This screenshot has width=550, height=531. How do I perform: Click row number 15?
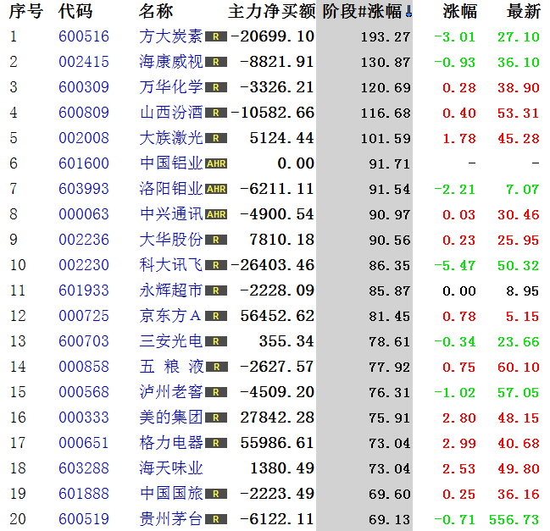point(18,392)
